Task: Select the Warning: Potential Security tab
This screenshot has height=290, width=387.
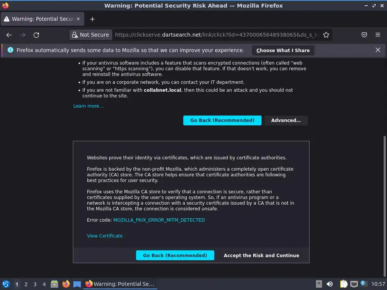Action: [x=42, y=19]
